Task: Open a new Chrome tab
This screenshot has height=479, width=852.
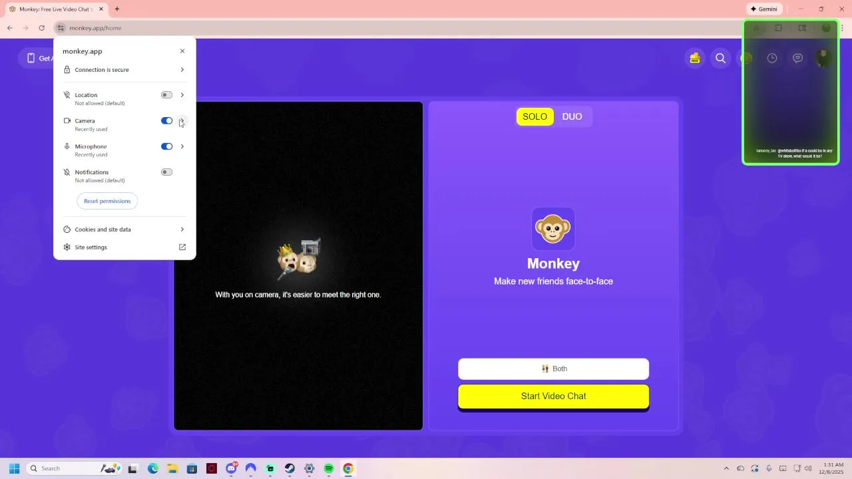Action: click(117, 9)
